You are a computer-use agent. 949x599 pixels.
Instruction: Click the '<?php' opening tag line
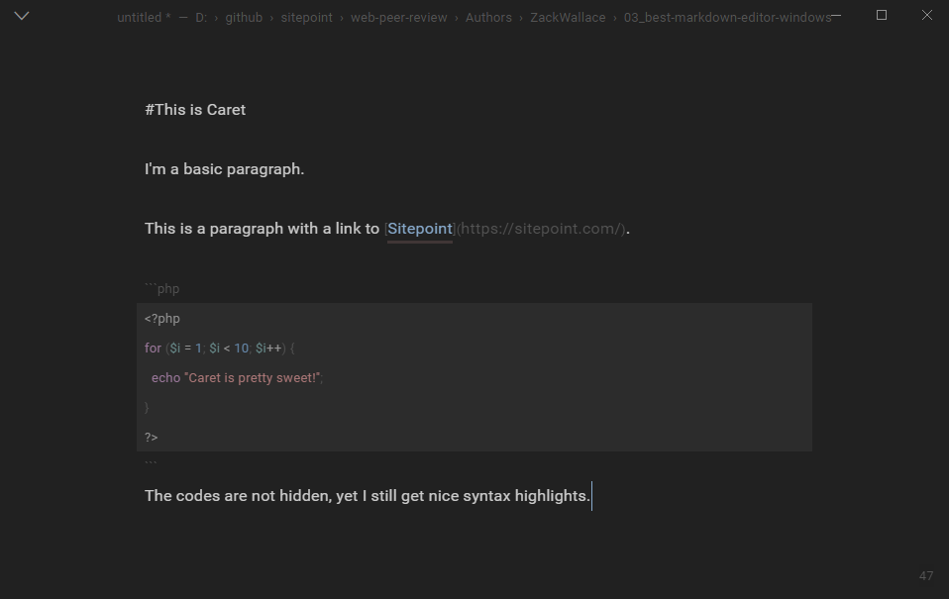point(162,319)
